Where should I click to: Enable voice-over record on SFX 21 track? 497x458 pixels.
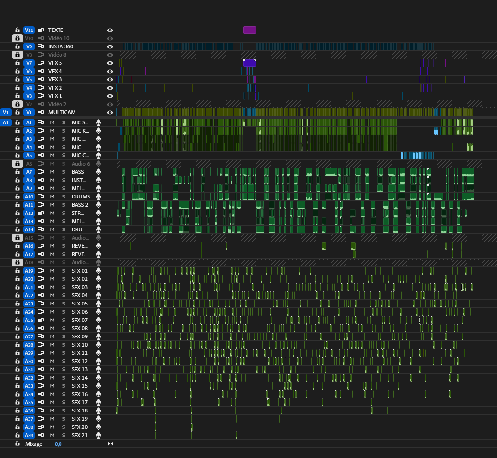click(x=99, y=435)
